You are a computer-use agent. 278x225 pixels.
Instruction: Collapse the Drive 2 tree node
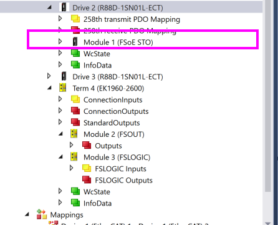tap(49, 7)
